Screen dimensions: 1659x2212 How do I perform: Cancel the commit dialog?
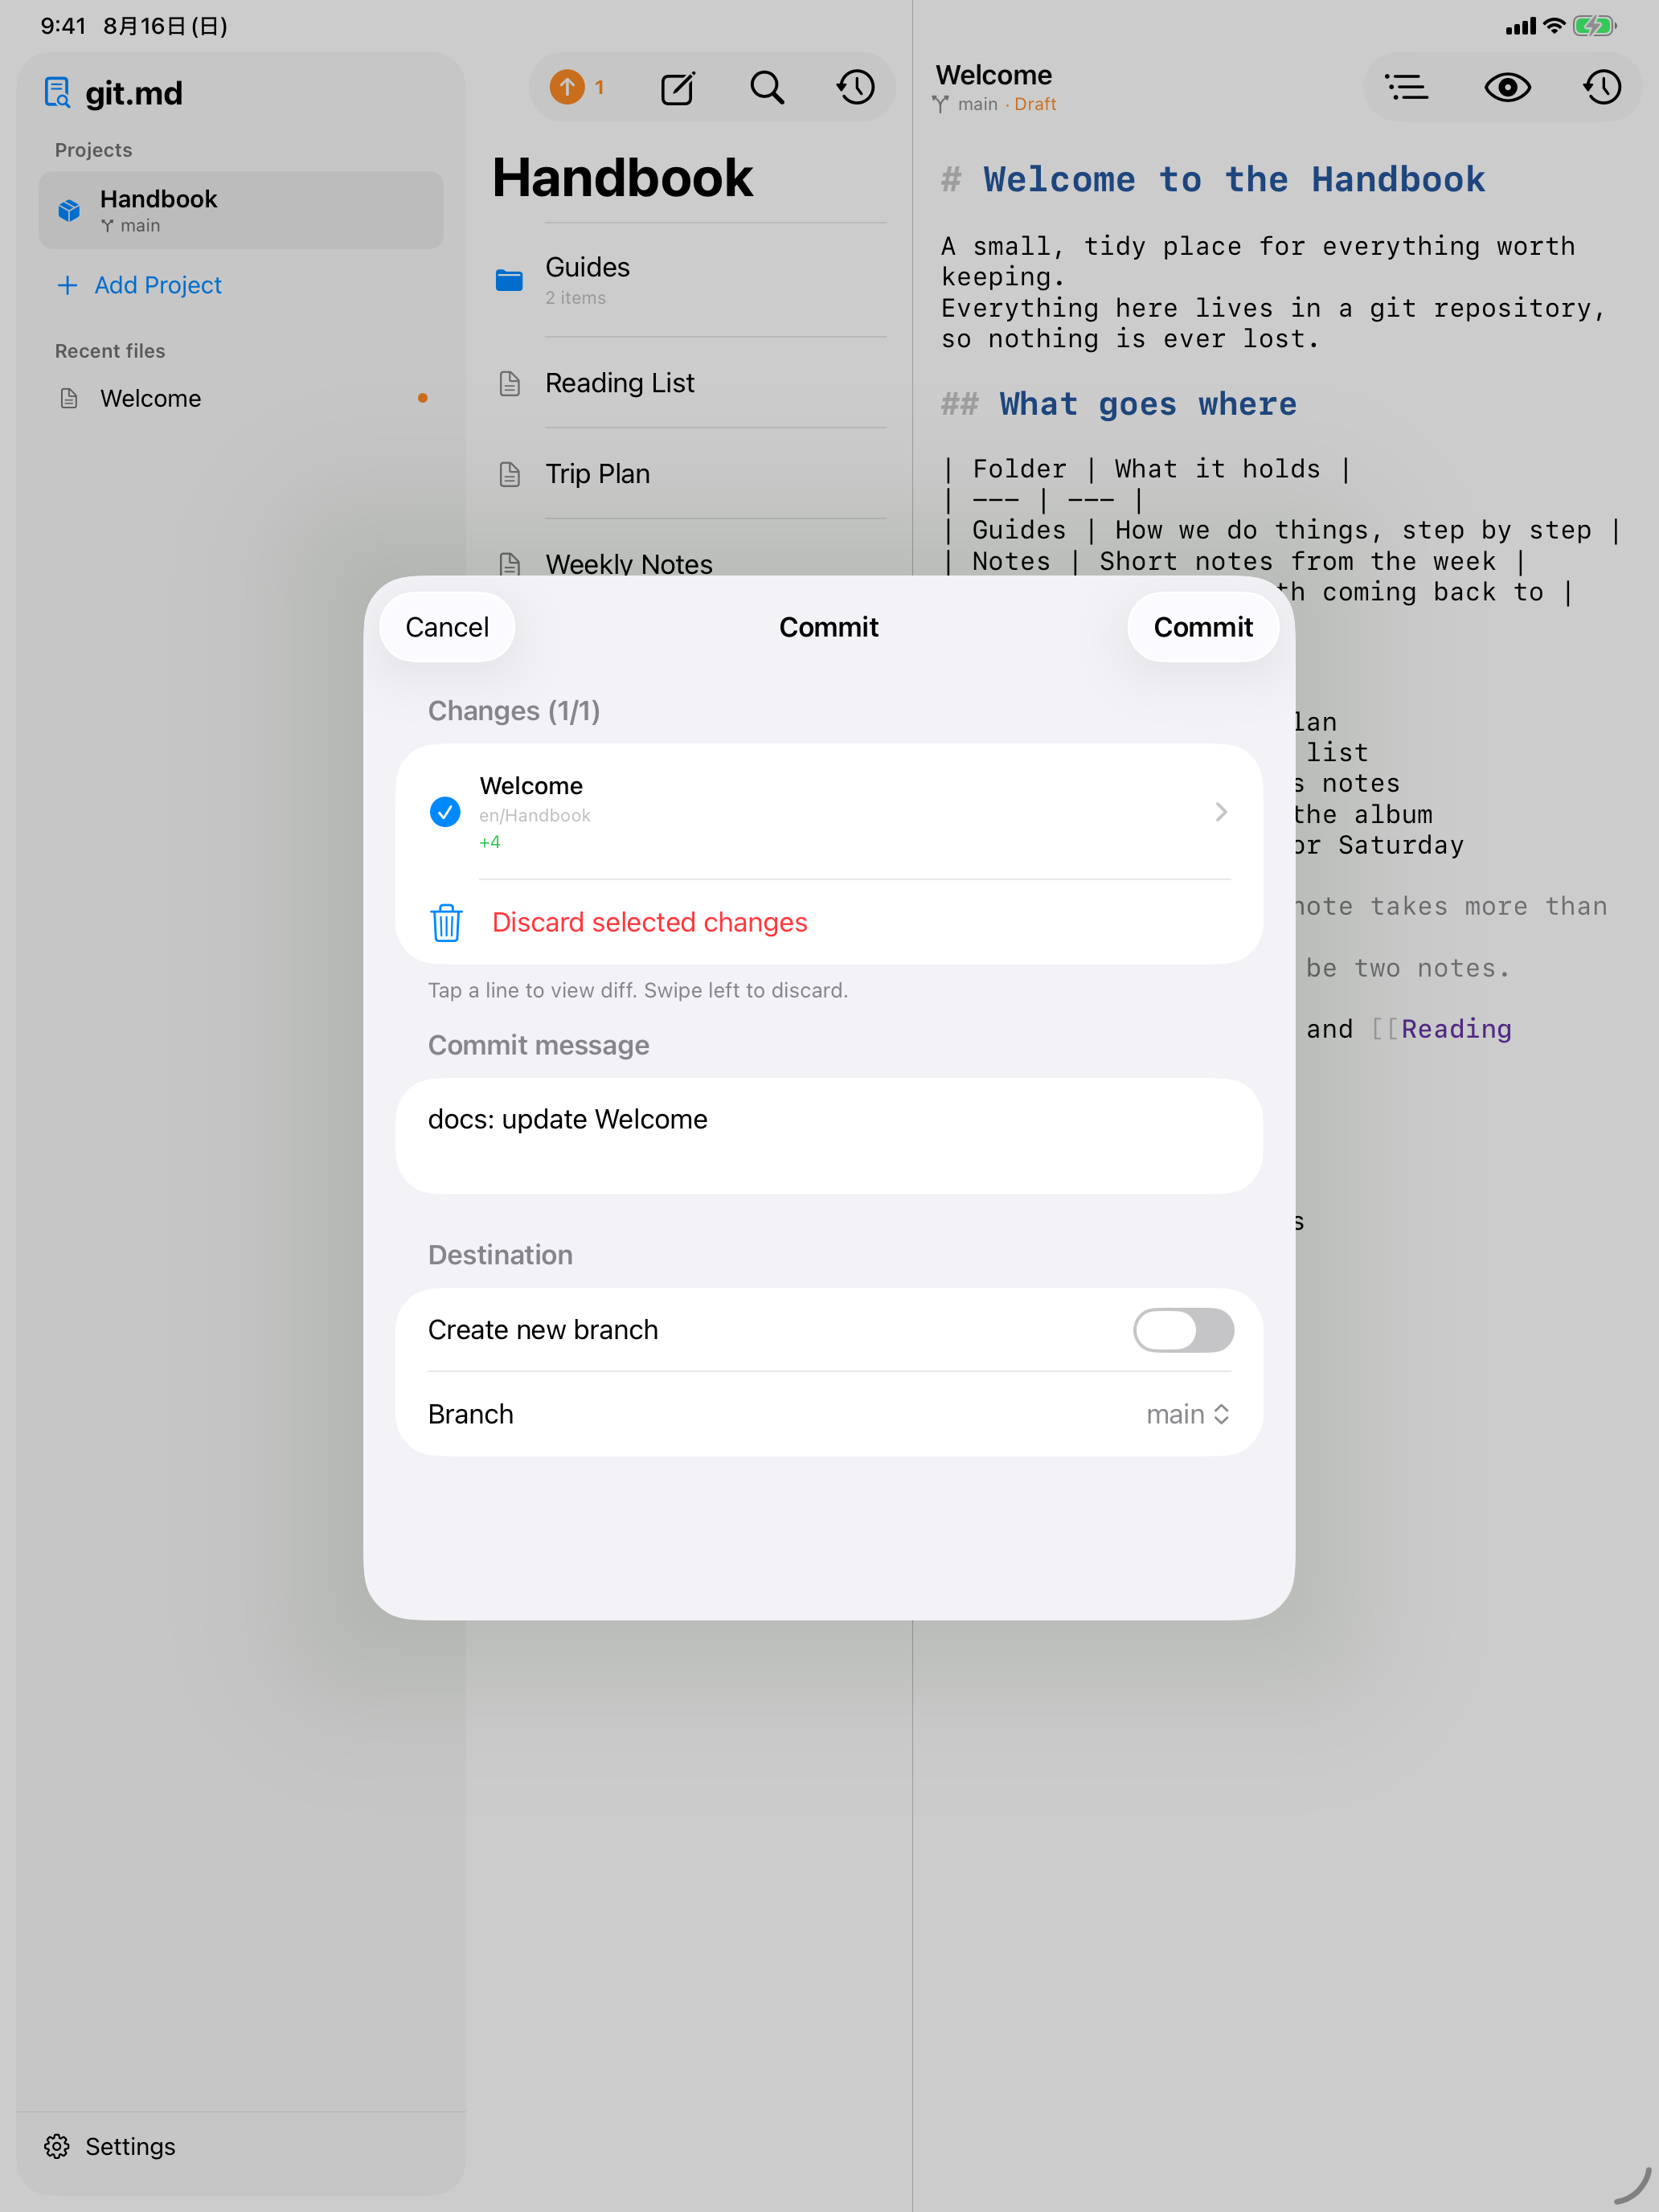(447, 627)
